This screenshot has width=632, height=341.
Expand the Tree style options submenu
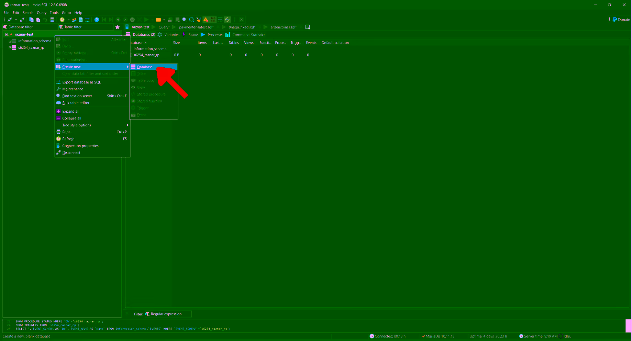[92, 125]
